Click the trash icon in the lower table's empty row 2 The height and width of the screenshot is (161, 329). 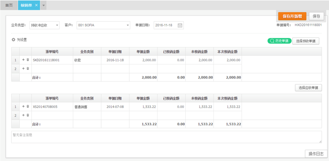click(28, 115)
